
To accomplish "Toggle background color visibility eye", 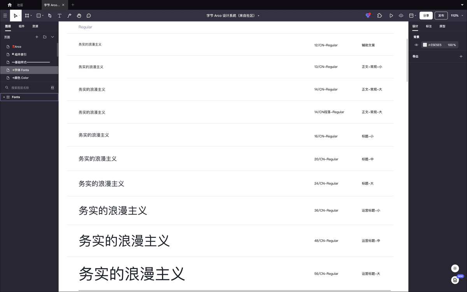I will 416,45.
